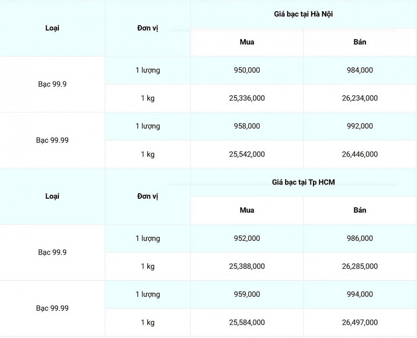417x338 pixels.
Task: Click the 'Giá bạc tại Hà Nội' header
Action: (x=303, y=14)
